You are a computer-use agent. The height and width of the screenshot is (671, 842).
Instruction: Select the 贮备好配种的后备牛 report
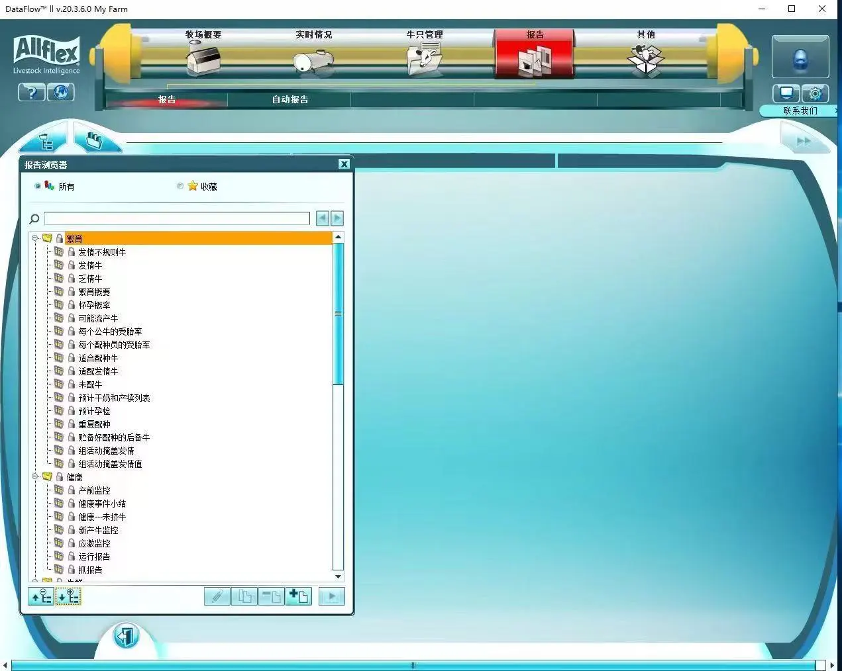pos(114,437)
